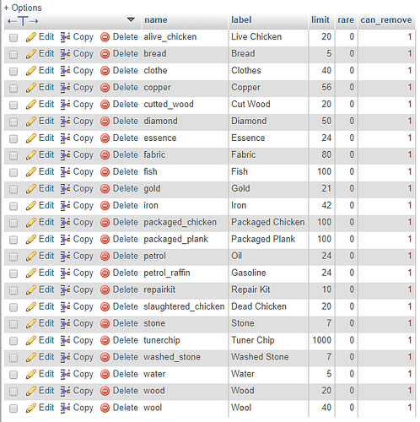Click pencil Edit icon for fish row
420x422 pixels.
31,172
